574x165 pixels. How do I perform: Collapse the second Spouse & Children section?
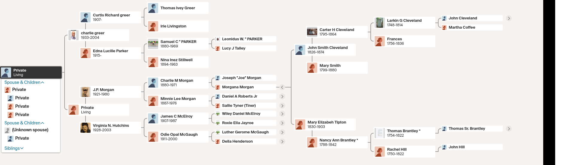pyautogui.click(x=24, y=123)
